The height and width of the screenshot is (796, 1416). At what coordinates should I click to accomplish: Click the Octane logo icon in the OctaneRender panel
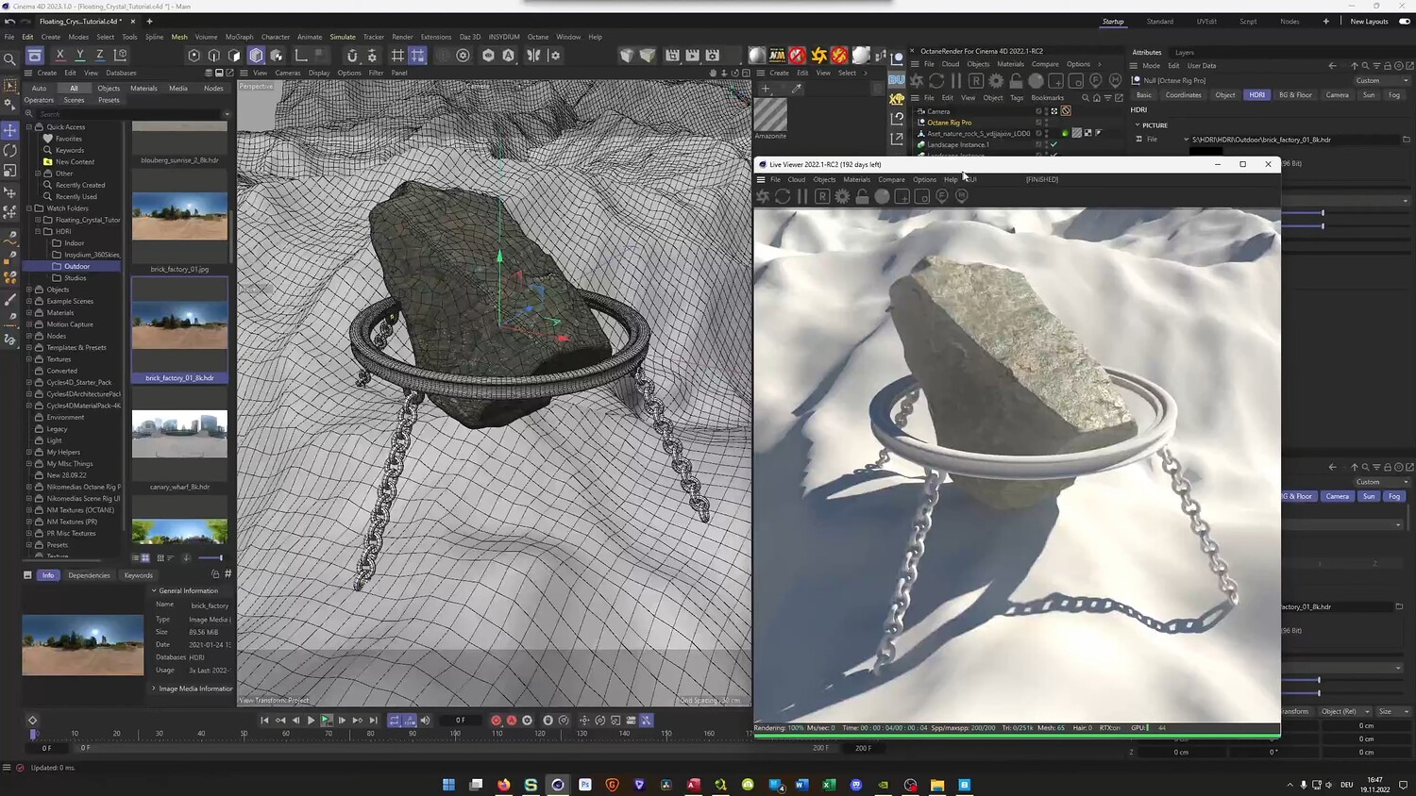(x=918, y=81)
